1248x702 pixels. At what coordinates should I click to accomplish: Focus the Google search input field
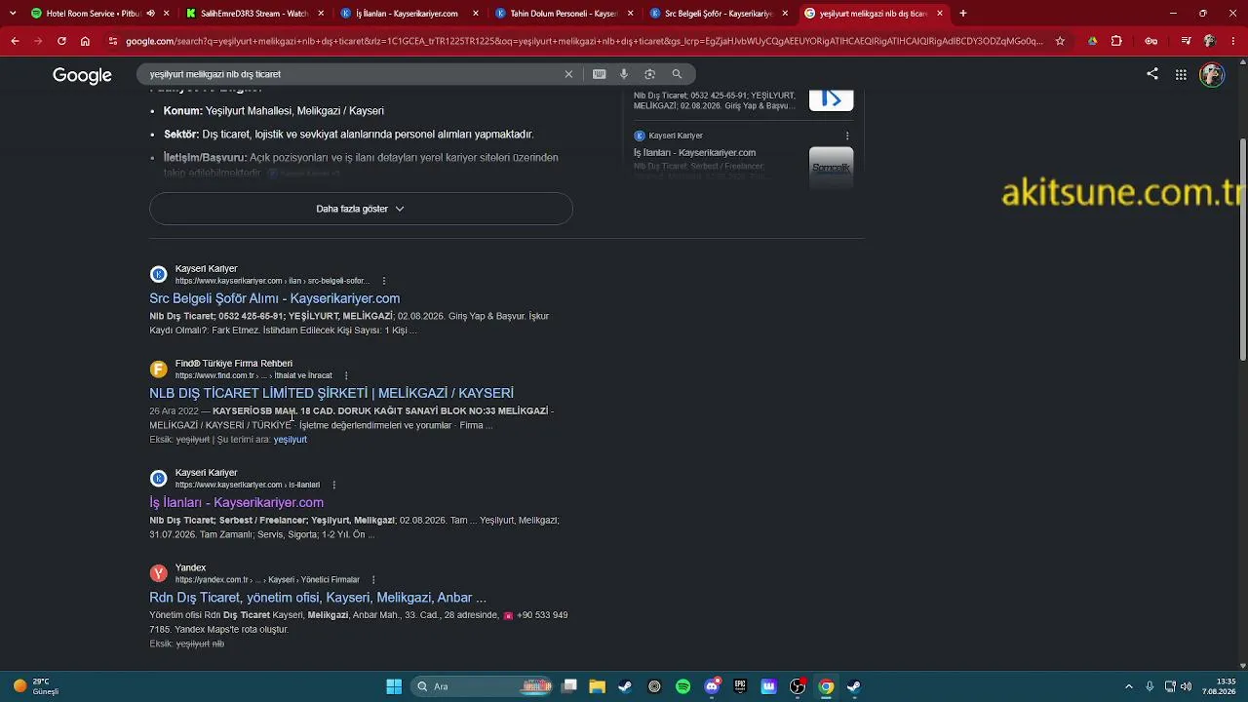point(351,74)
